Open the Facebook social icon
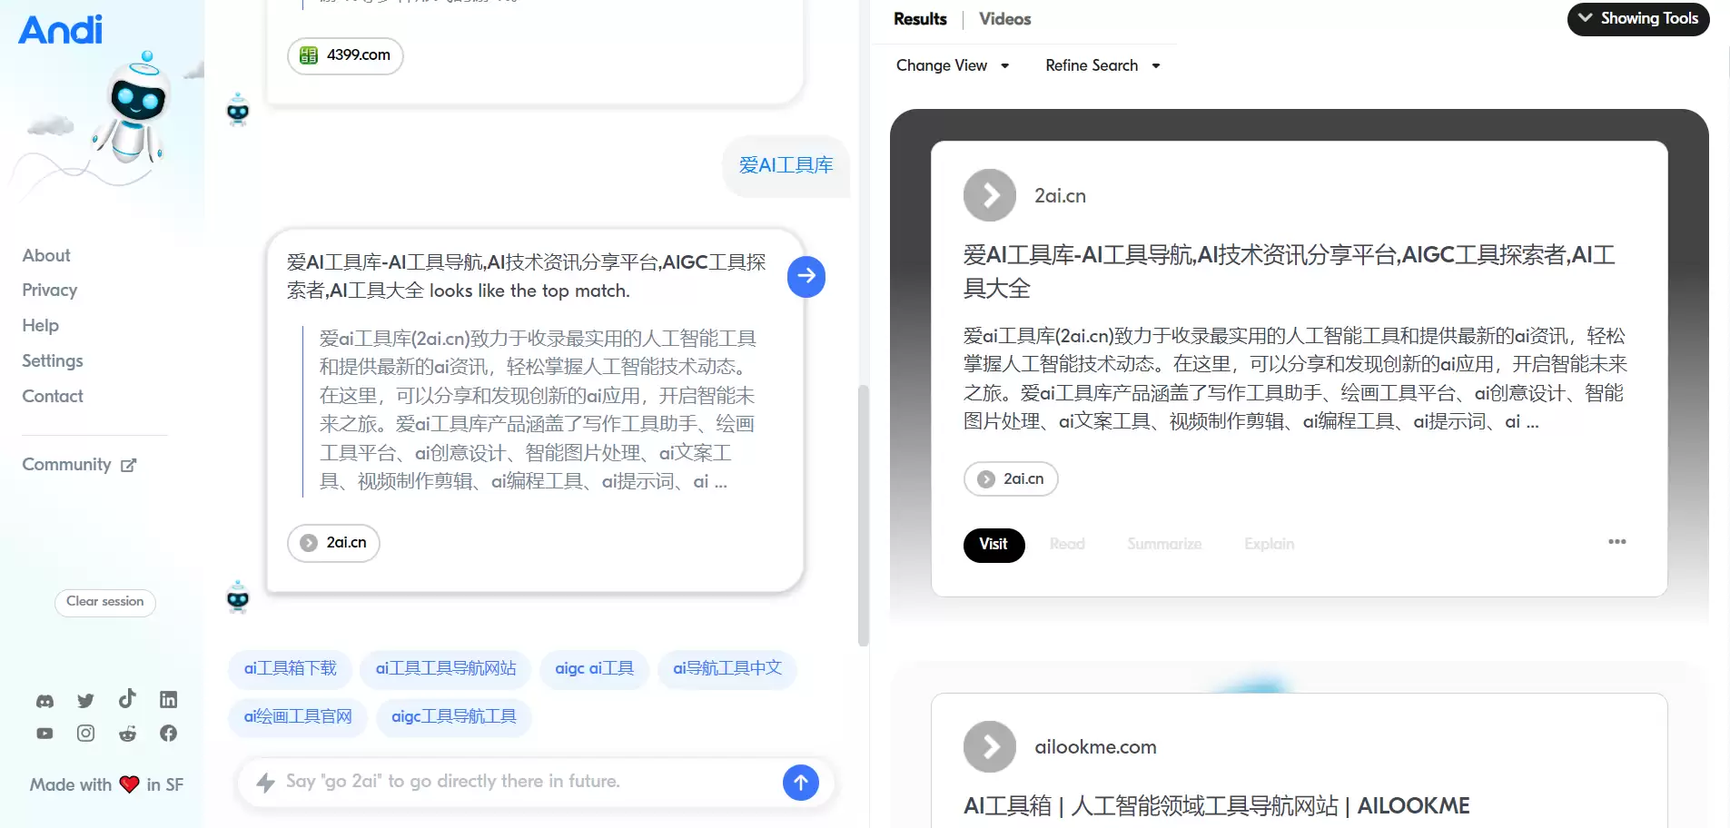The width and height of the screenshot is (1730, 828). [169, 733]
